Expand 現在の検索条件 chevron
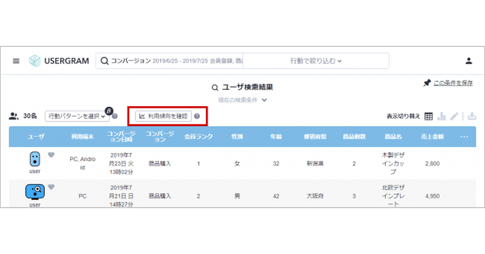The height and width of the screenshot is (254, 485). click(264, 100)
